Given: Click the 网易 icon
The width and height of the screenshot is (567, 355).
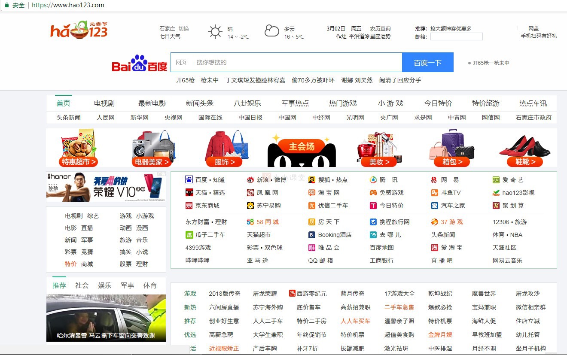Looking at the screenshot, I should 434,180.
